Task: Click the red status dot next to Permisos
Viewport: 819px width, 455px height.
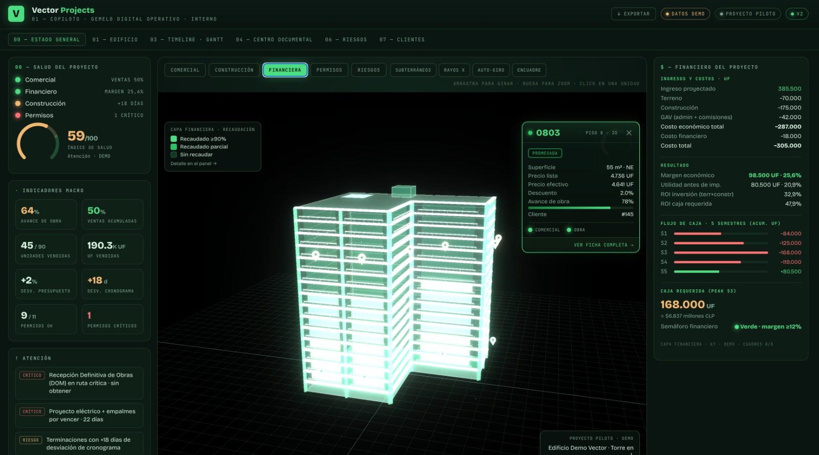Action: [x=18, y=115]
